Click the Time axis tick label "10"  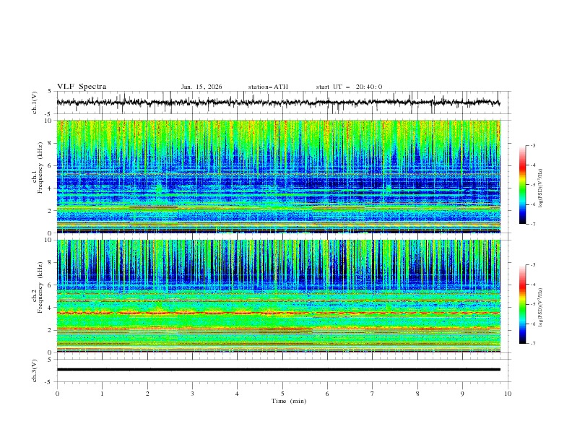508,394
